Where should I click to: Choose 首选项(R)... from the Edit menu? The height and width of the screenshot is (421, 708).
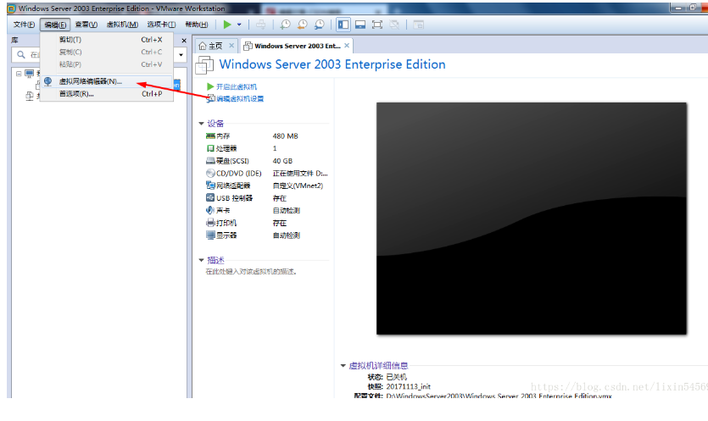107,94
